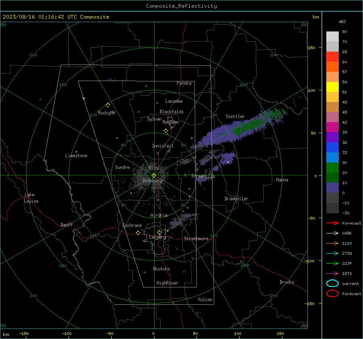
Task: Click the red forecast ellipse in legend
Action: click(332, 293)
